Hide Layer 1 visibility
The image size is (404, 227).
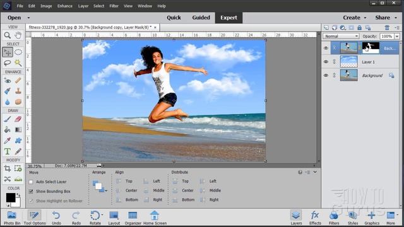click(x=326, y=62)
